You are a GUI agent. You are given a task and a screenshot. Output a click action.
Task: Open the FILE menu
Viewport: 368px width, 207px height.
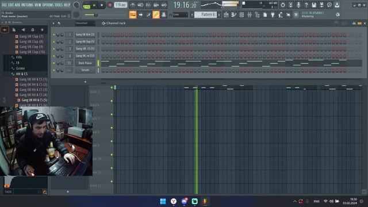(4, 5)
